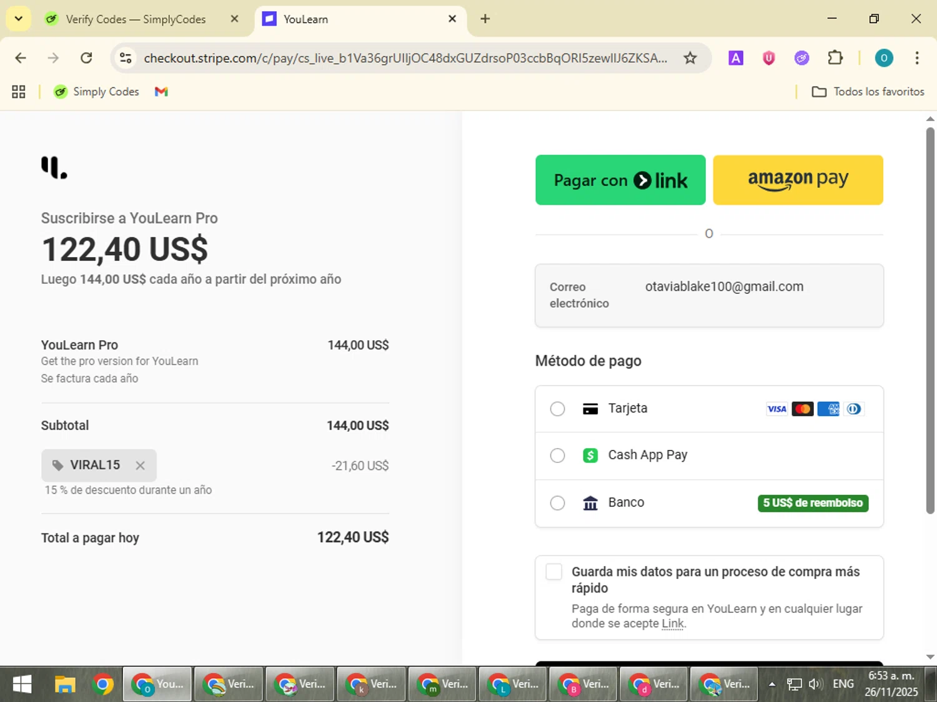The height and width of the screenshot is (702, 937).
Task: Click the page vertical scrollbar
Action: click(x=930, y=321)
